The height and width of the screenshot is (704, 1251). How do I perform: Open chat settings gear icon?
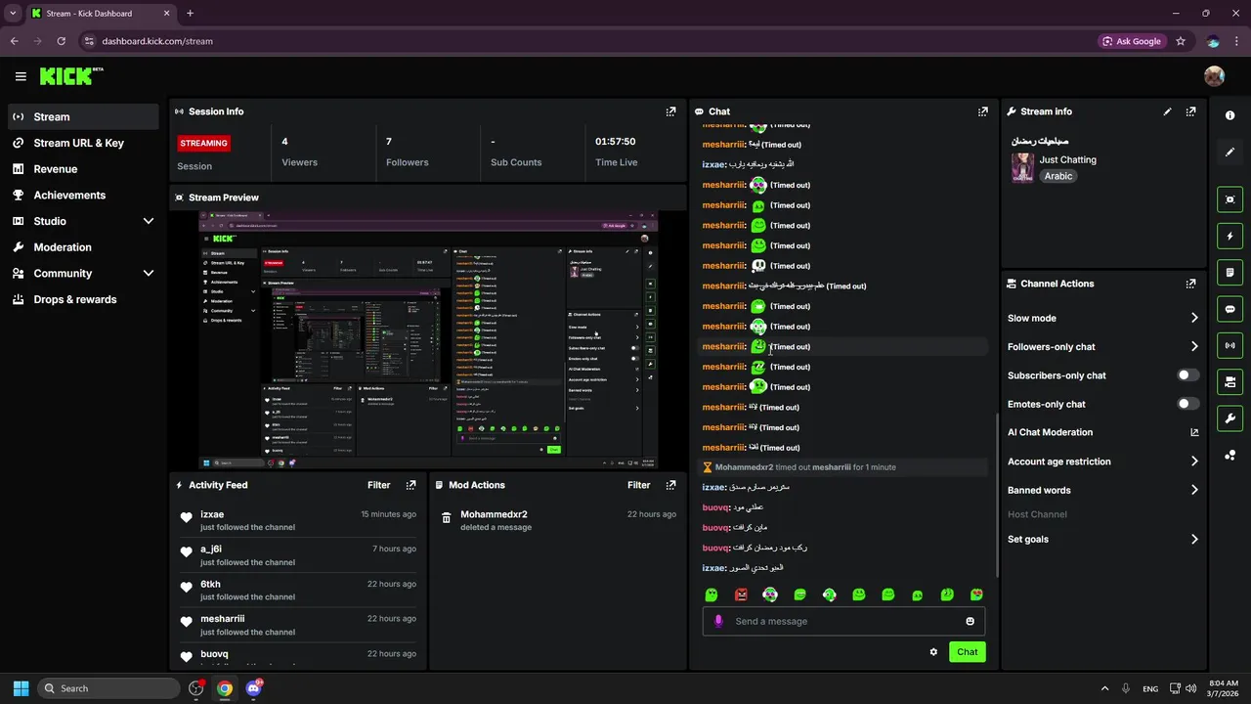(x=933, y=652)
